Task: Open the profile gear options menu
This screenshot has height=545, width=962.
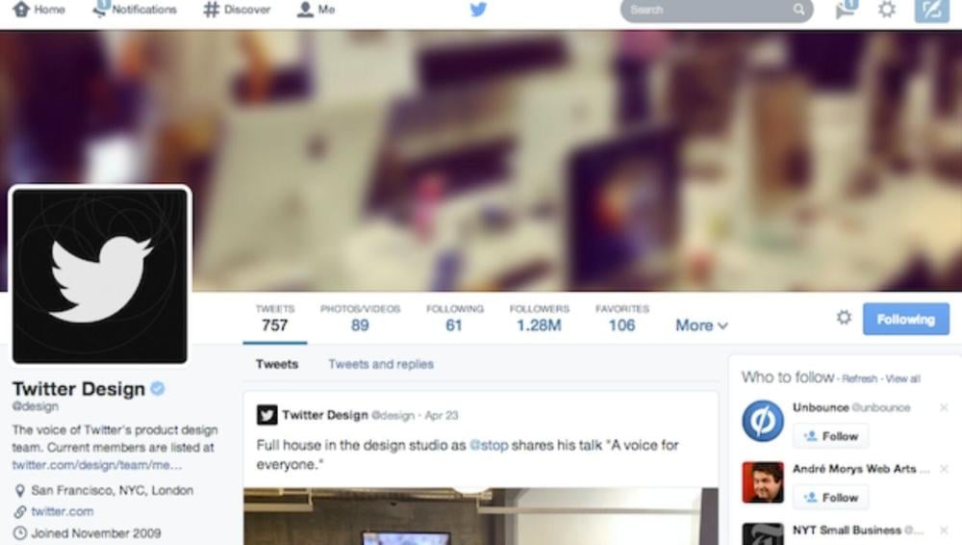Action: tap(845, 318)
